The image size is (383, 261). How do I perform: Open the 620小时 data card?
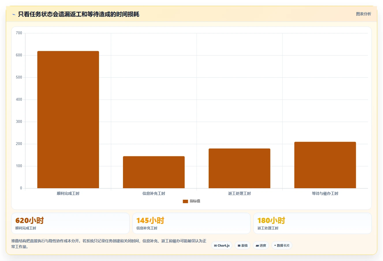pos(70,223)
